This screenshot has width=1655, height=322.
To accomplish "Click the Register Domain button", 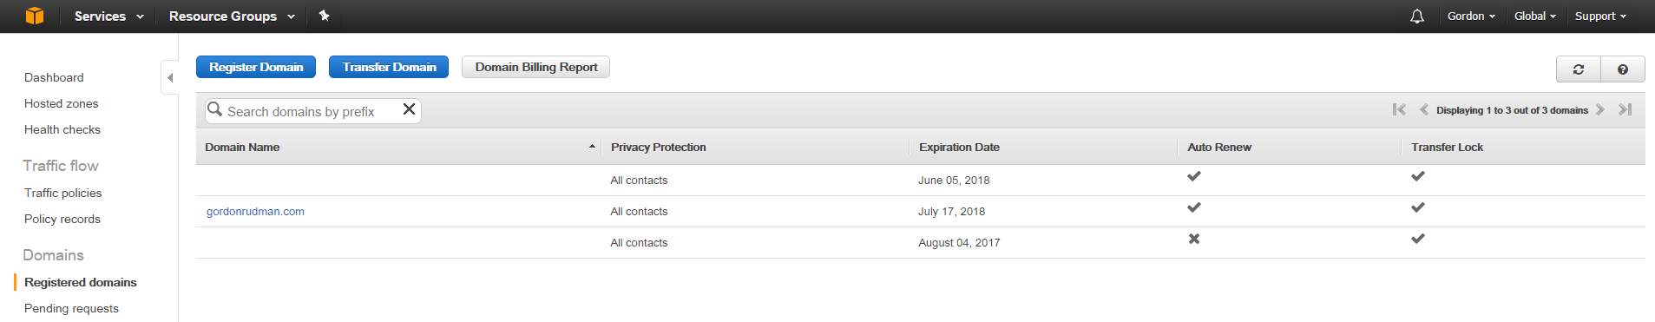I will [256, 67].
